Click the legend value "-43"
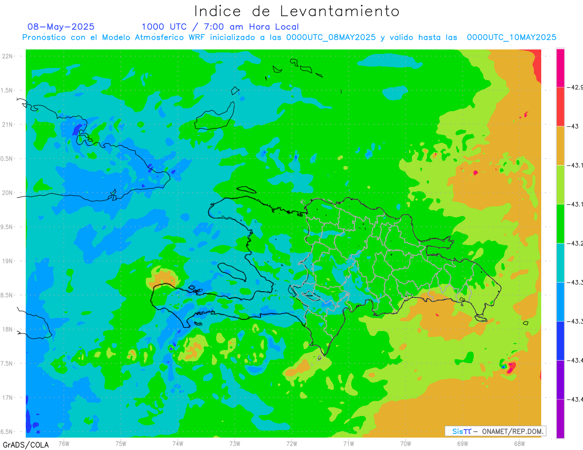583x450 pixels. coord(573,126)
